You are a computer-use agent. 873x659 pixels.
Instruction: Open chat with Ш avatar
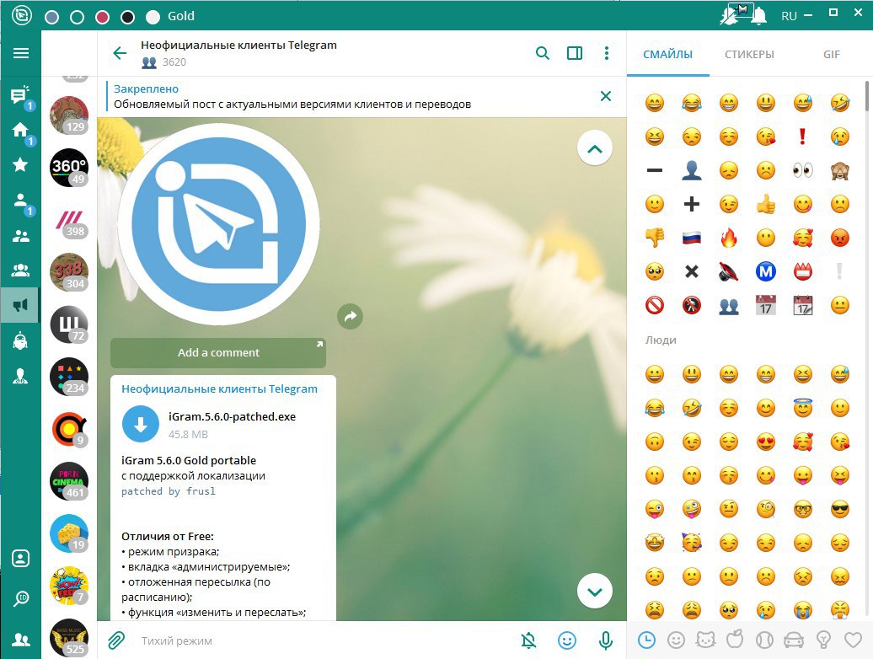tap(69, 324)
